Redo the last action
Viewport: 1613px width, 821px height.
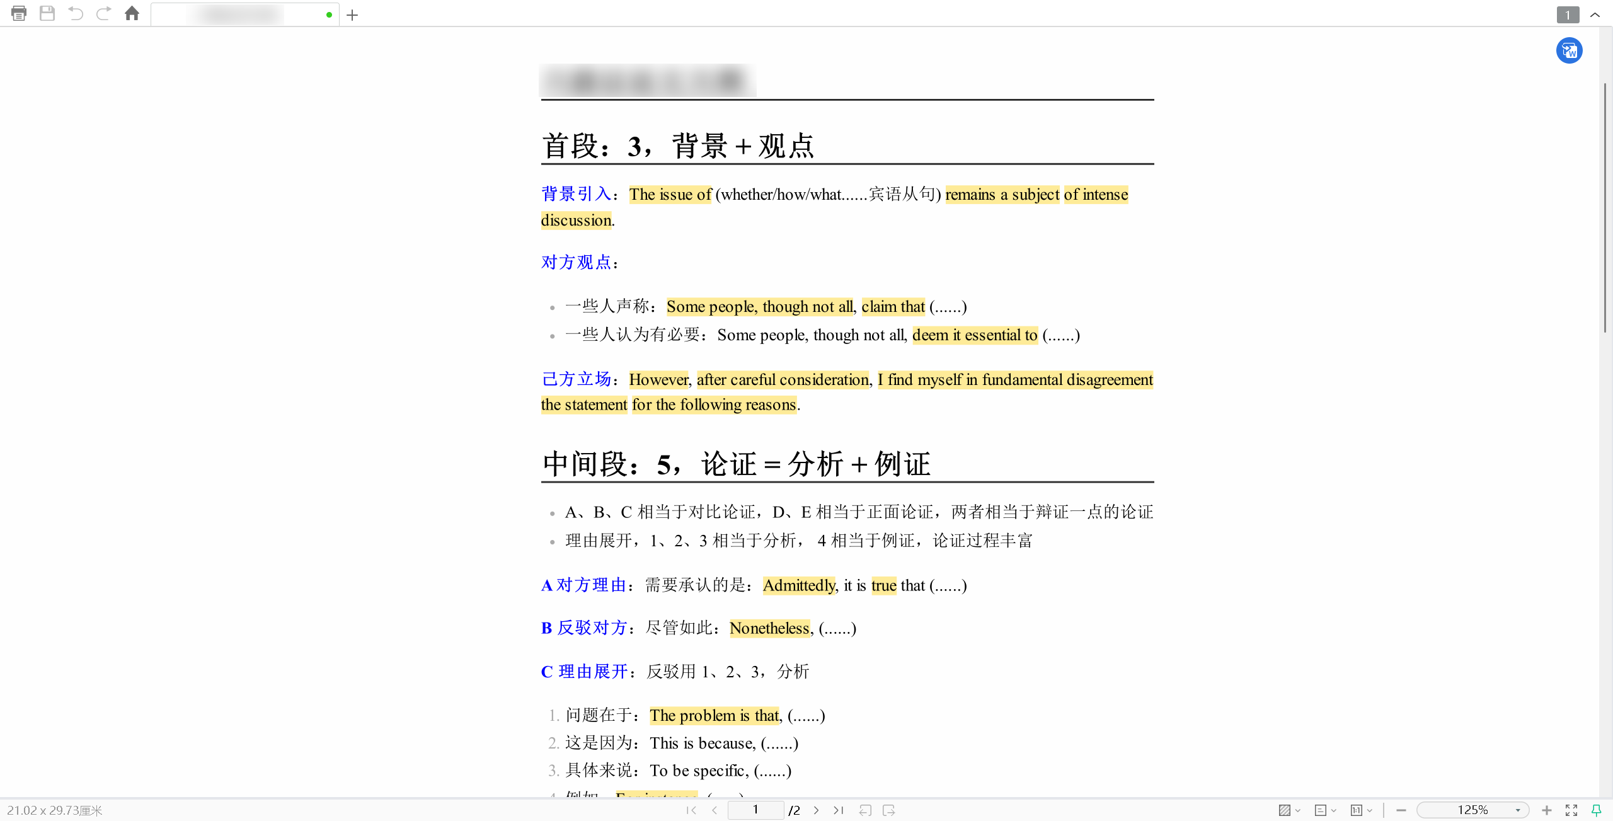[x=104, y=13]
